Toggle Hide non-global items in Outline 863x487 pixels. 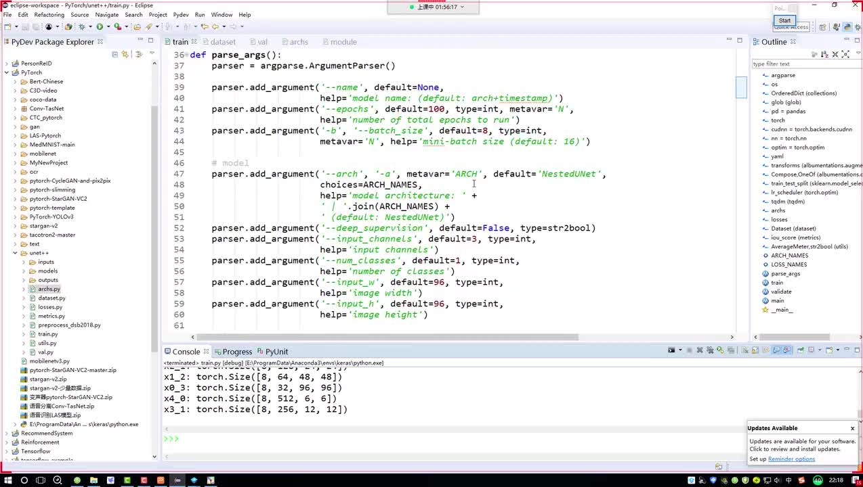[814, 54]
